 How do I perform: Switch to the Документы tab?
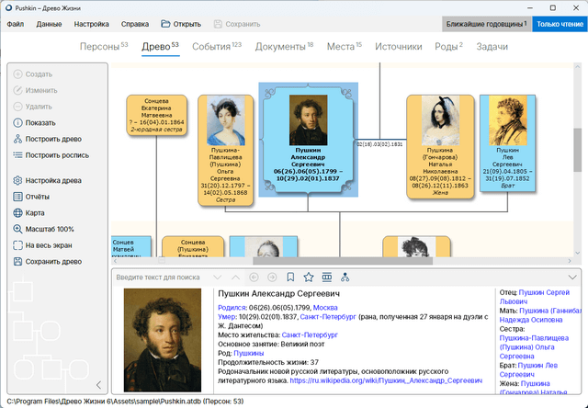284,46
